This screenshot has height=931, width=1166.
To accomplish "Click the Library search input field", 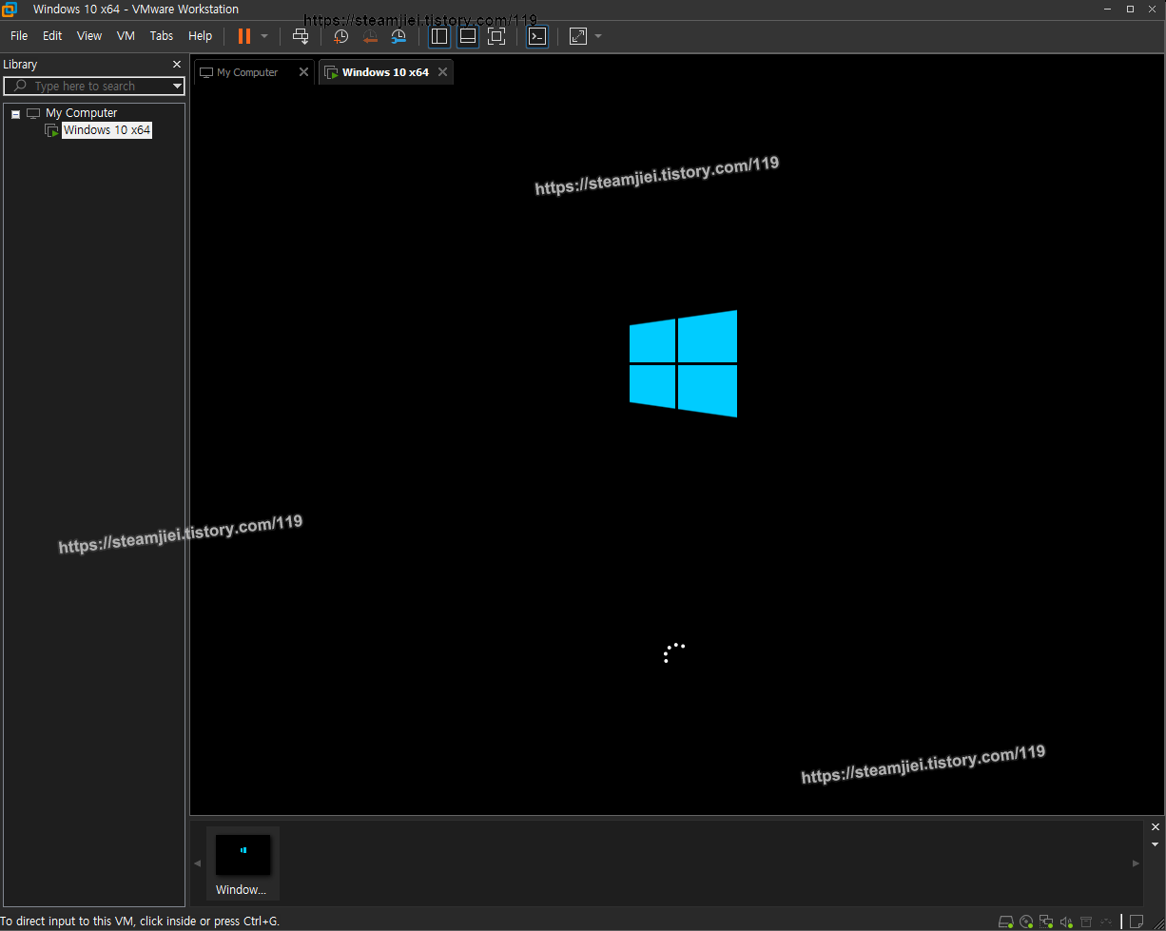I will 93,86.
